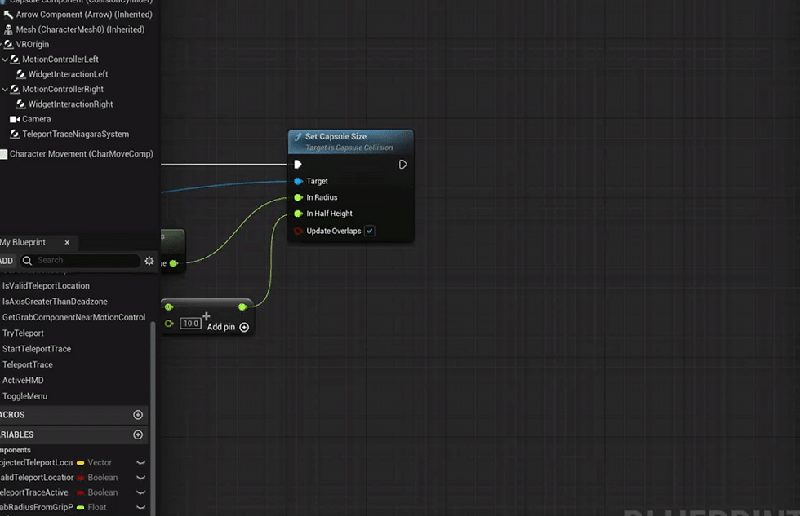Expand options chevron for TeleportTraceActive variable
Image resolution: width=800 pixels, height=516 pixels.
(x=140, y=492)
